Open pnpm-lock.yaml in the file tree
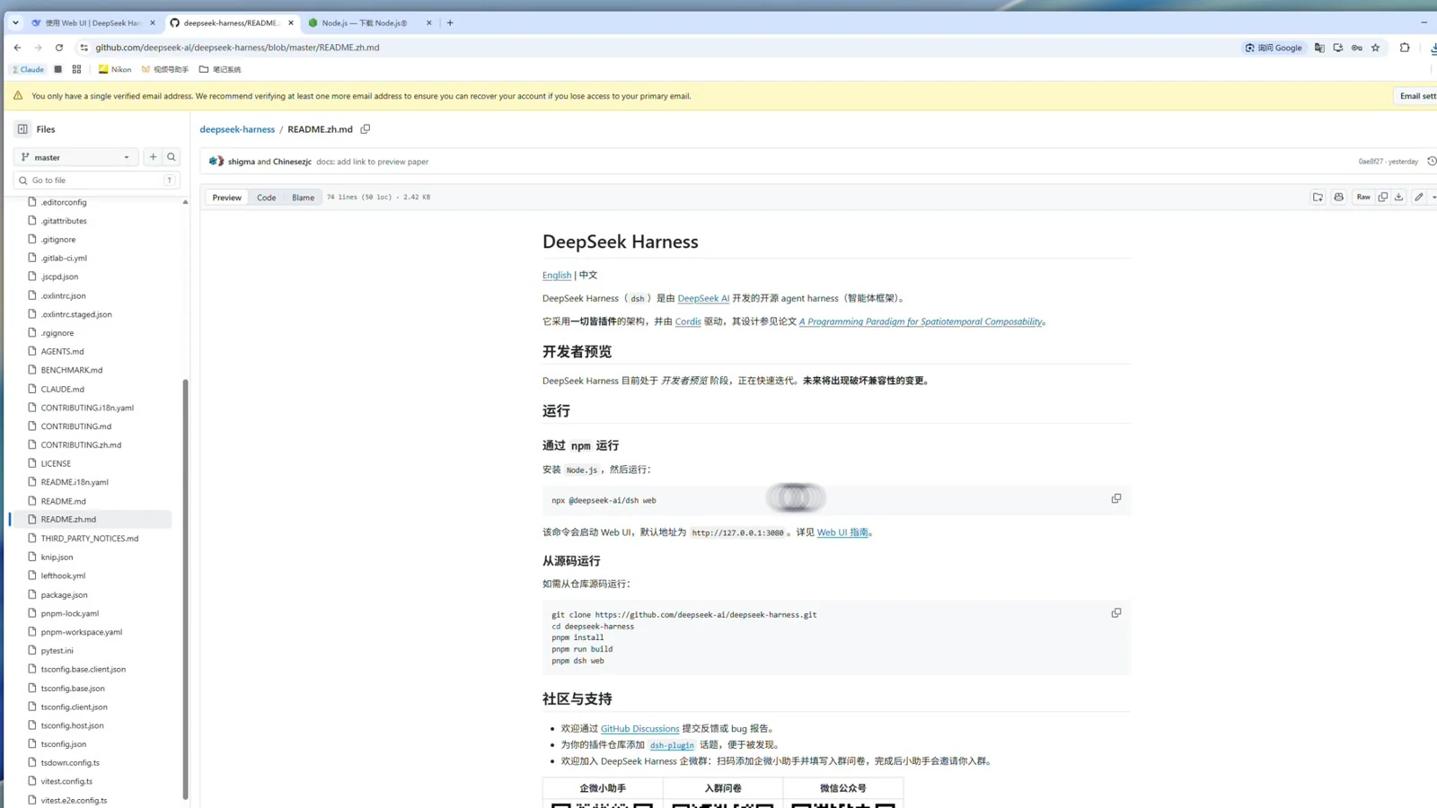This screenshot has width=1437, height=808. [69, 614]
